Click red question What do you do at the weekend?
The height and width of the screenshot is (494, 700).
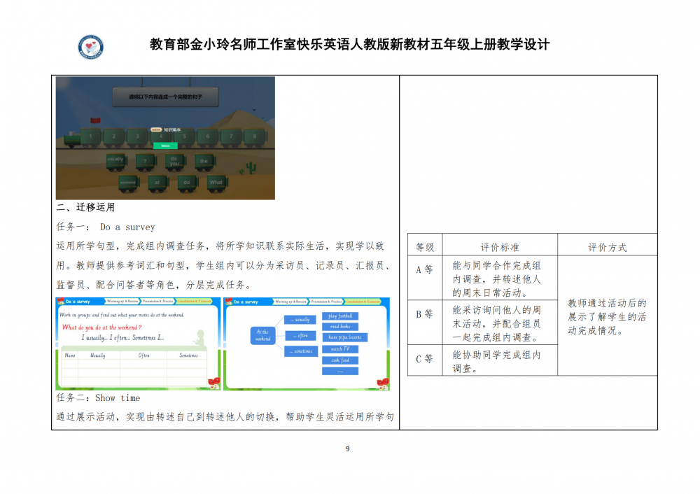click(x=101, y=327)
